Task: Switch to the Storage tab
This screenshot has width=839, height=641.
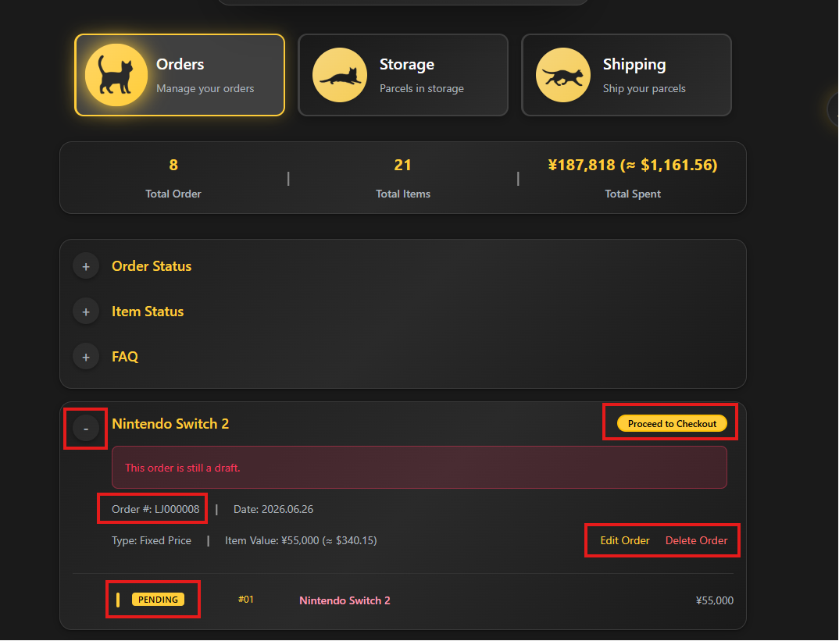Action: click(403, 75)
